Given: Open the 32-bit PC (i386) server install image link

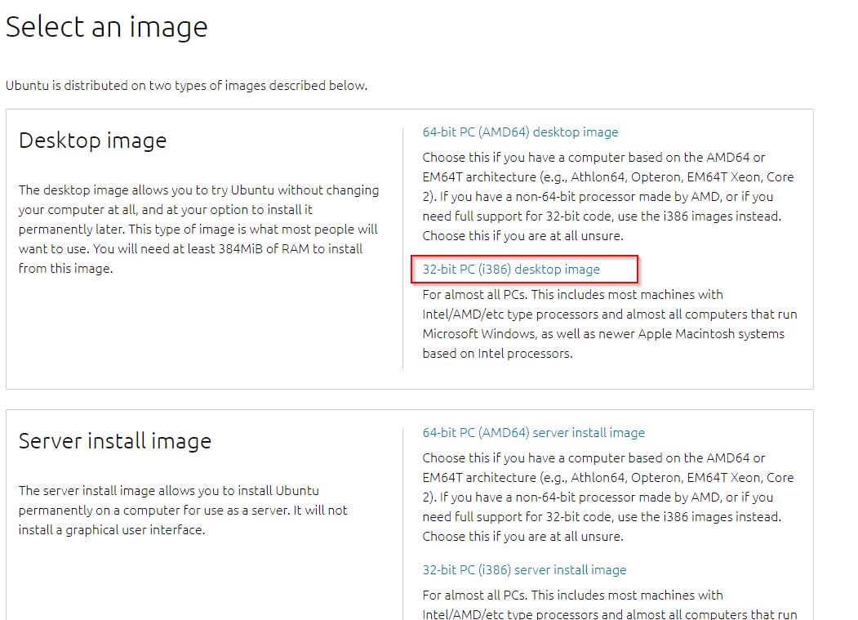Looking at the screenshot, I should (x=524, y=569).
